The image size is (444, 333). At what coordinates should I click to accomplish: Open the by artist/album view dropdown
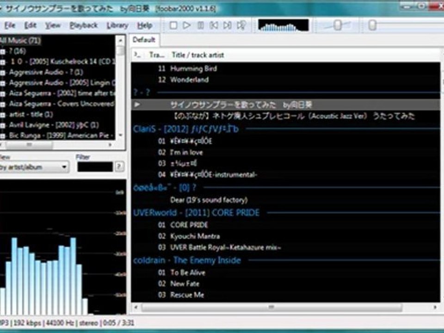click(34, 167)
